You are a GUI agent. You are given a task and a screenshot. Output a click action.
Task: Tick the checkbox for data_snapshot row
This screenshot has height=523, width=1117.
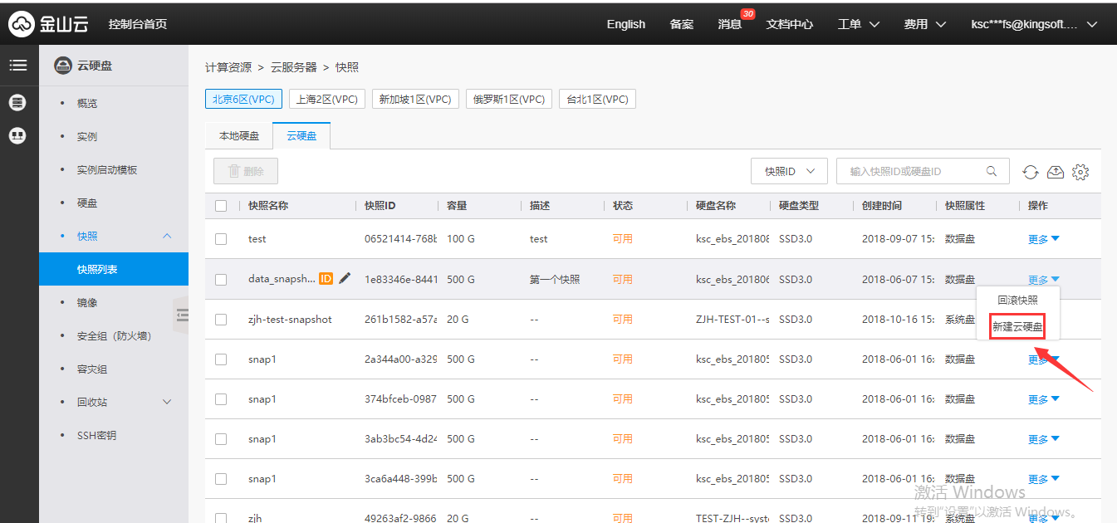click(221, 280)
